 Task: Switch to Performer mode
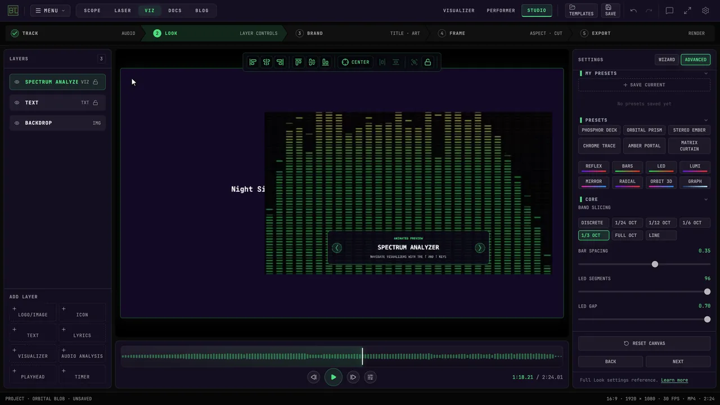tap(501, 10)
